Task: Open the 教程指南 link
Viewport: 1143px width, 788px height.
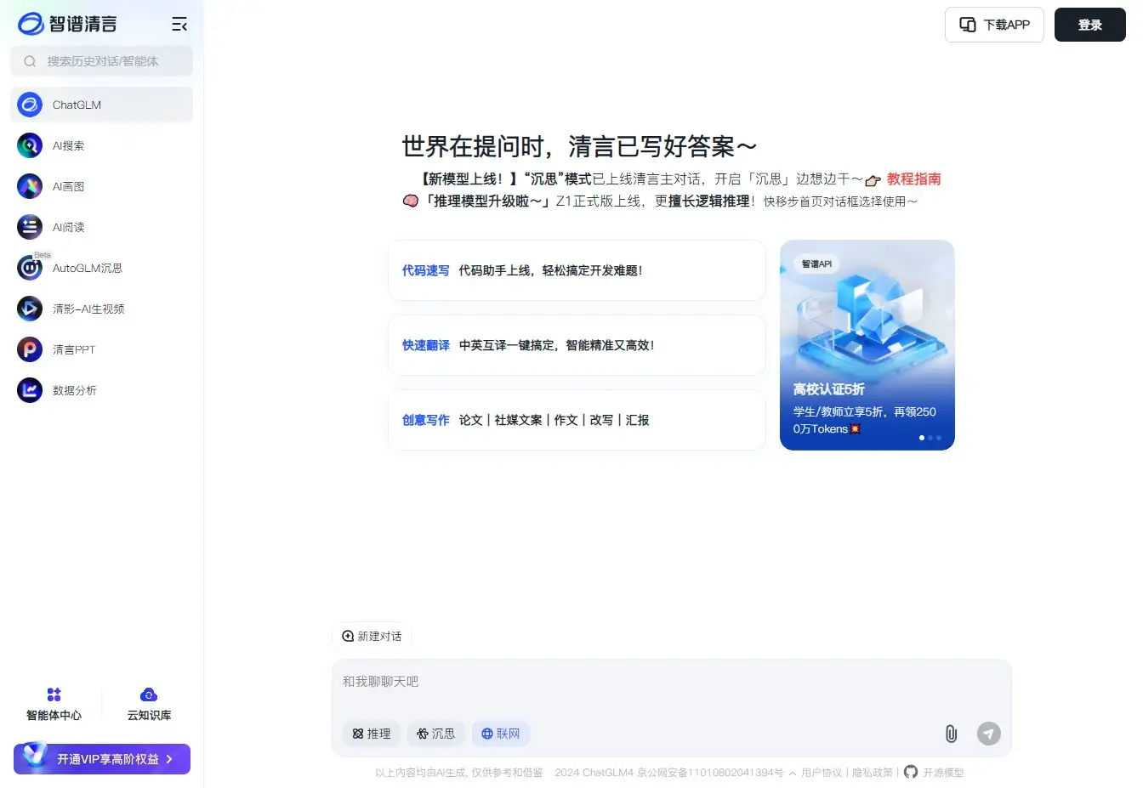Action: click(x=913, y=179)
